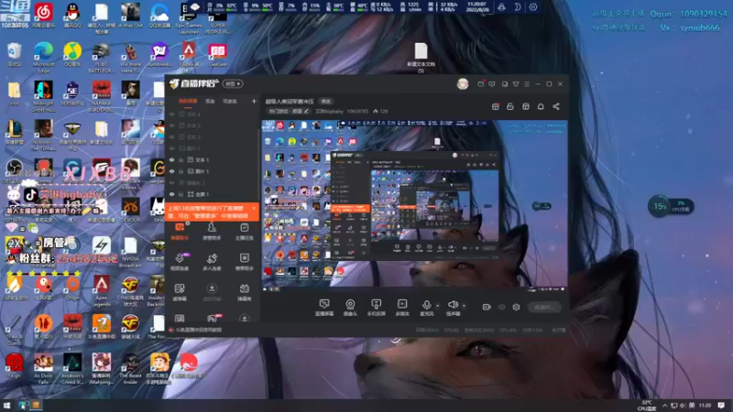Open the notification center on the taskbar
733x412 pixels.
click(x=721, y=405)
